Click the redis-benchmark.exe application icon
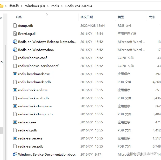The image size is (161, 160). (15, 74)
